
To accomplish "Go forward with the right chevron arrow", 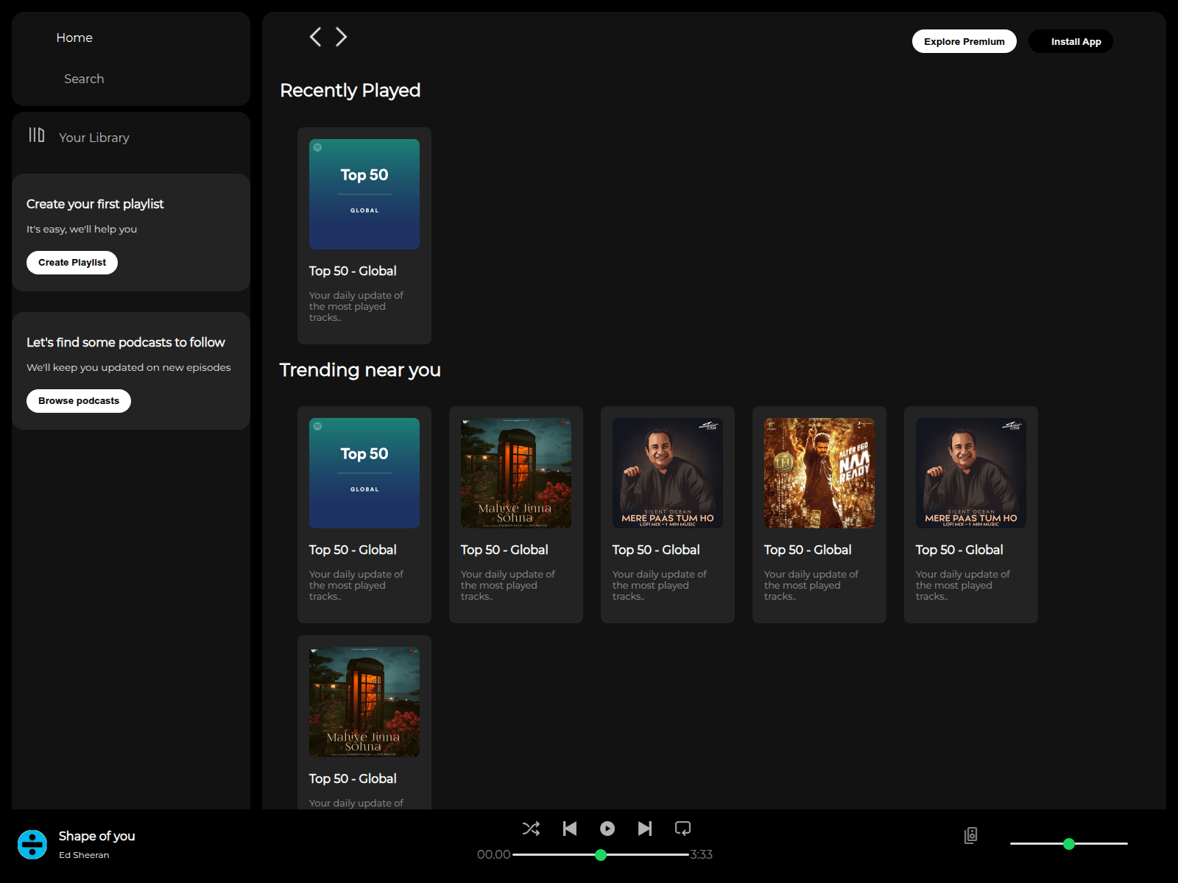I will click(341, 37).
